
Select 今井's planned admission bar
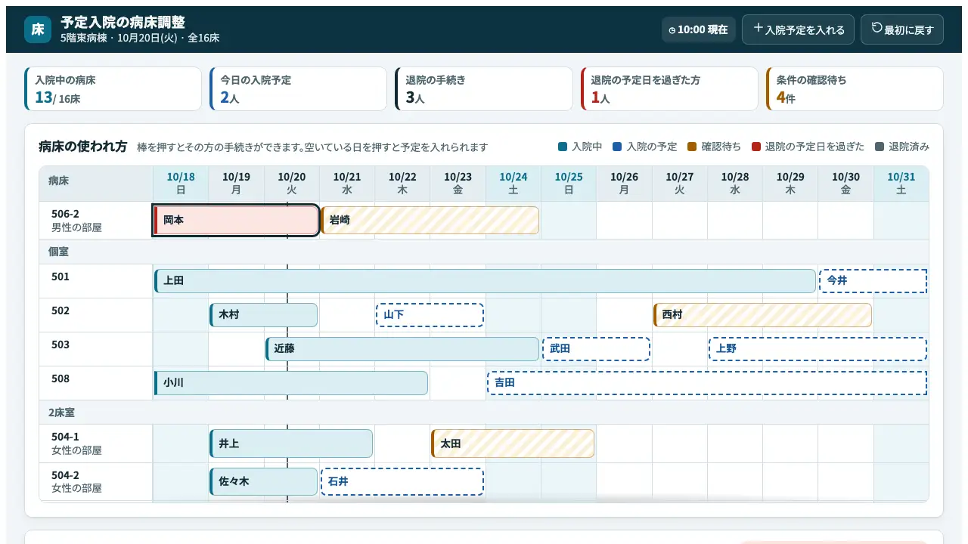point(873,281)
